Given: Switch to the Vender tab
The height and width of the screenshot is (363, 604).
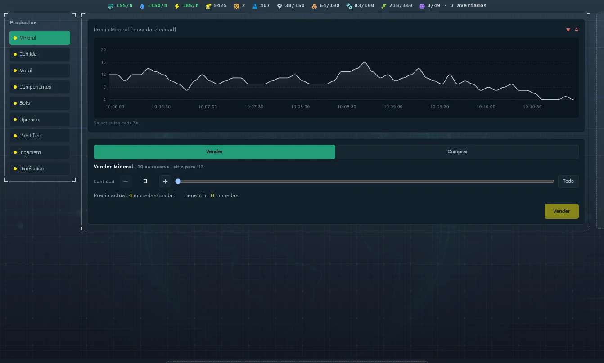Looking at the screenshot, I should coord(214,152).
